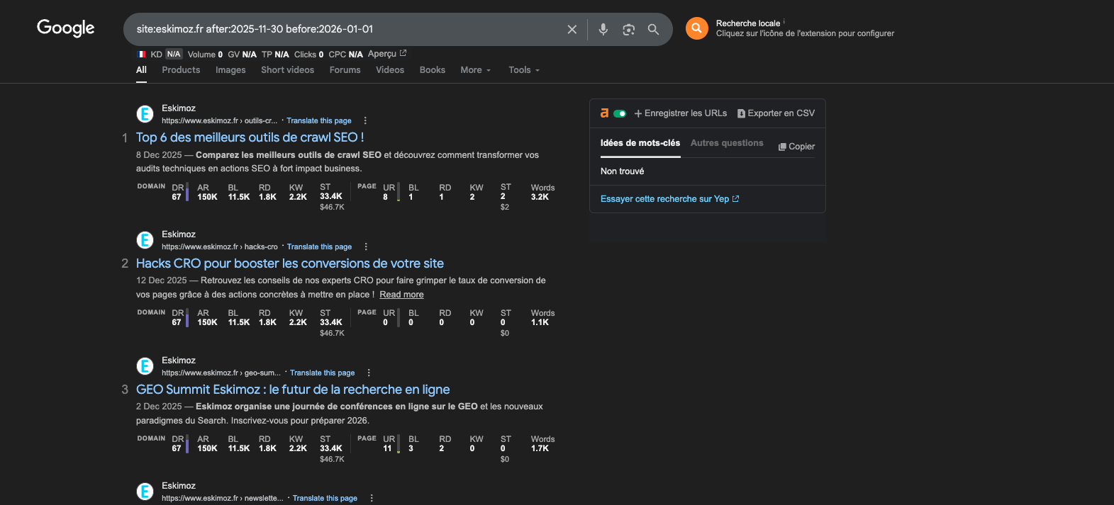The width and height of the screenshot is (1114, 505).
Task: Translate the hacks-cro result page
Action: (319, 247)
